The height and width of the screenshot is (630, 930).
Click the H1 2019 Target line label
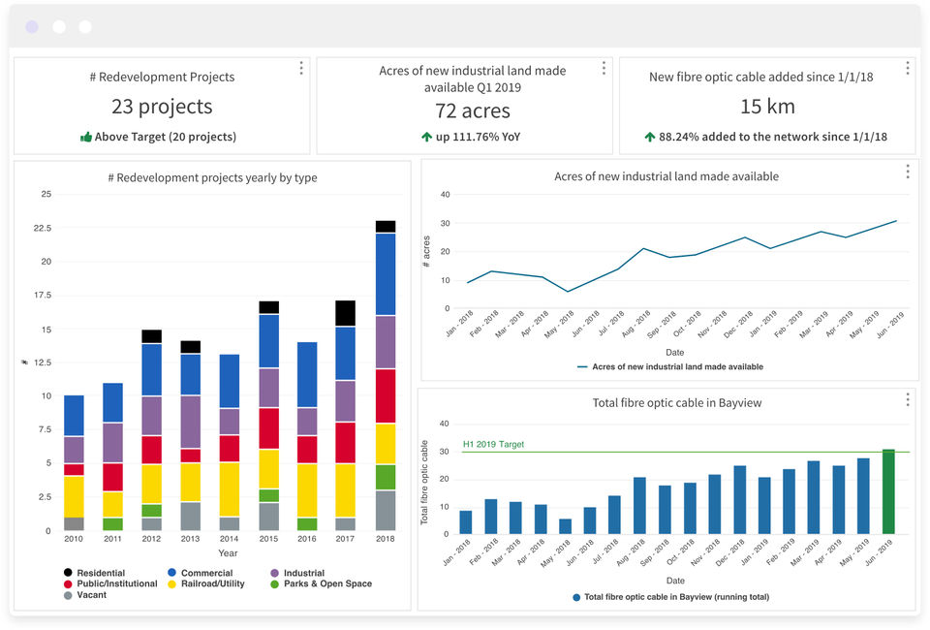493,444
